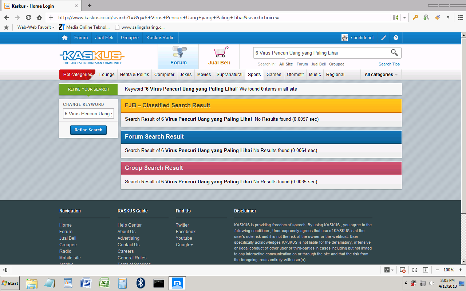Click the magnifier with green arrow icon
Screen dimensions: 466x291
point(426,17)
